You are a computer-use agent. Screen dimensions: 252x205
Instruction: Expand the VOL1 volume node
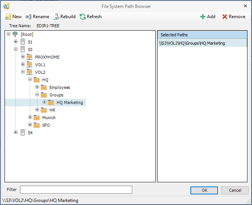point(23,64)
